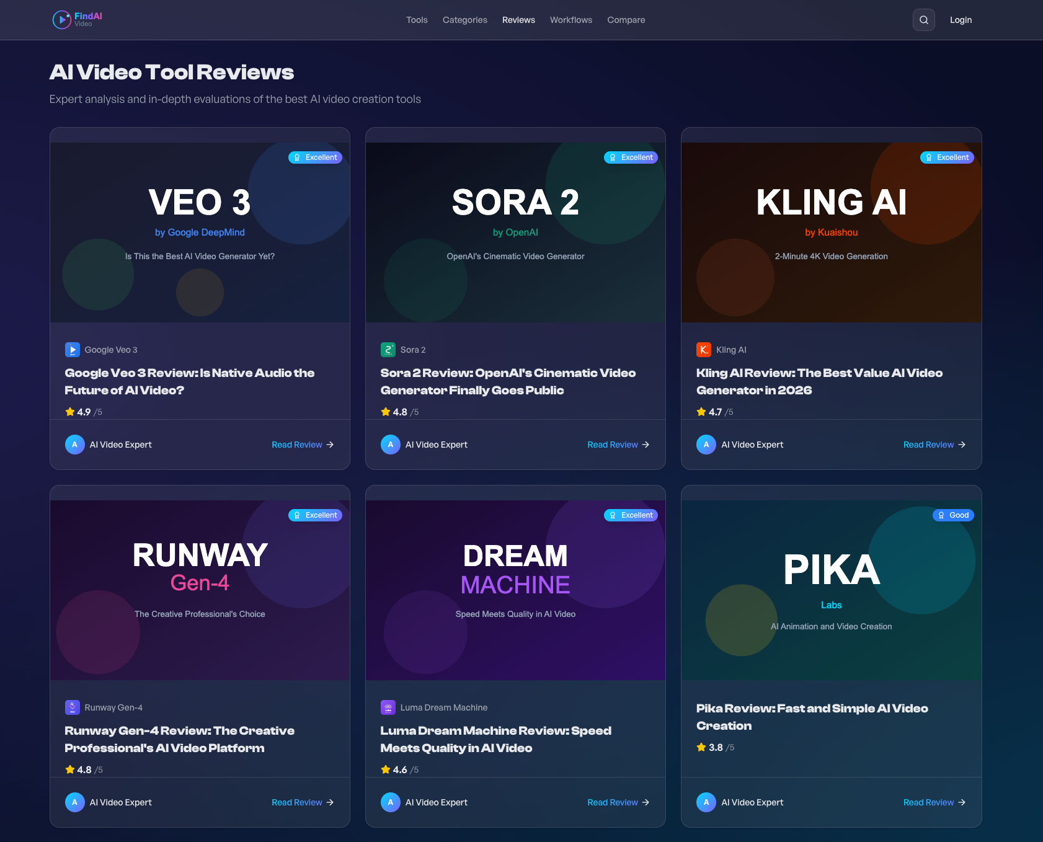Click the VEO 3 cover thumbnail
The width and height of the screenshot is (1043, 842).
[x=200, y=233]
